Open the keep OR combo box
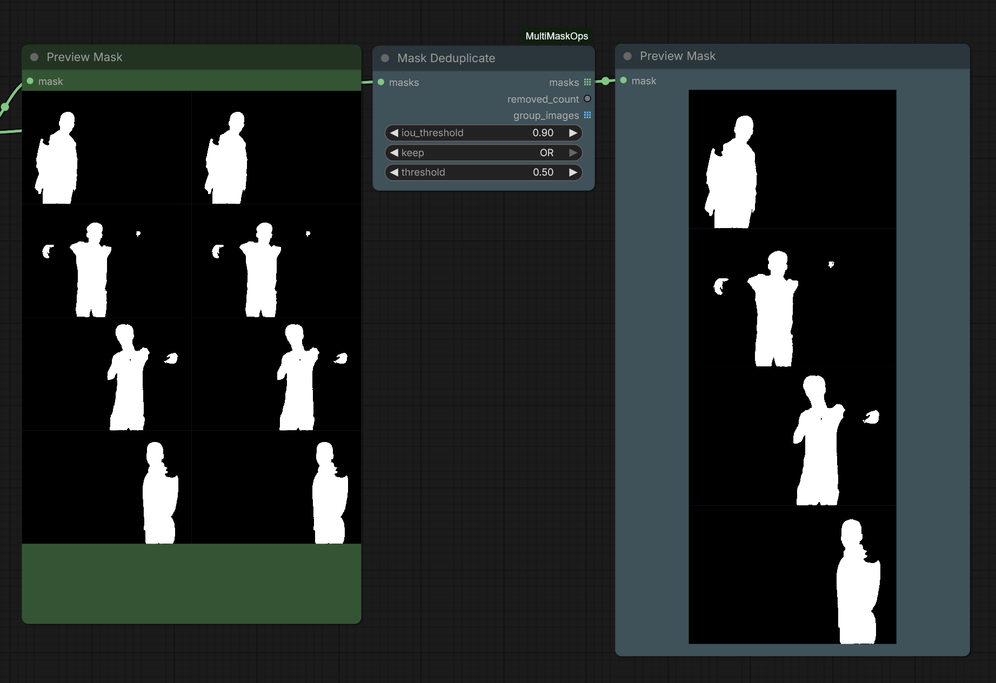The width and height of the screenshot is (996, 683). 484,153
